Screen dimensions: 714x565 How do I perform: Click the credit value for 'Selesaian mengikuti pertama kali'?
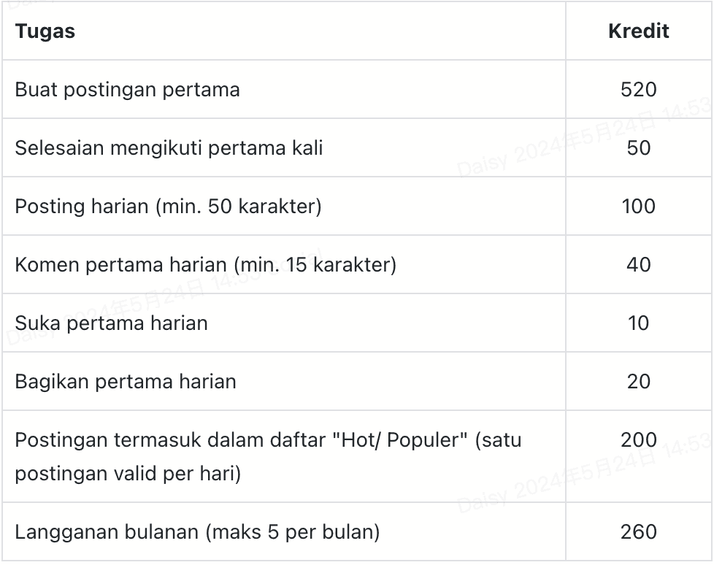click(638, 148)
